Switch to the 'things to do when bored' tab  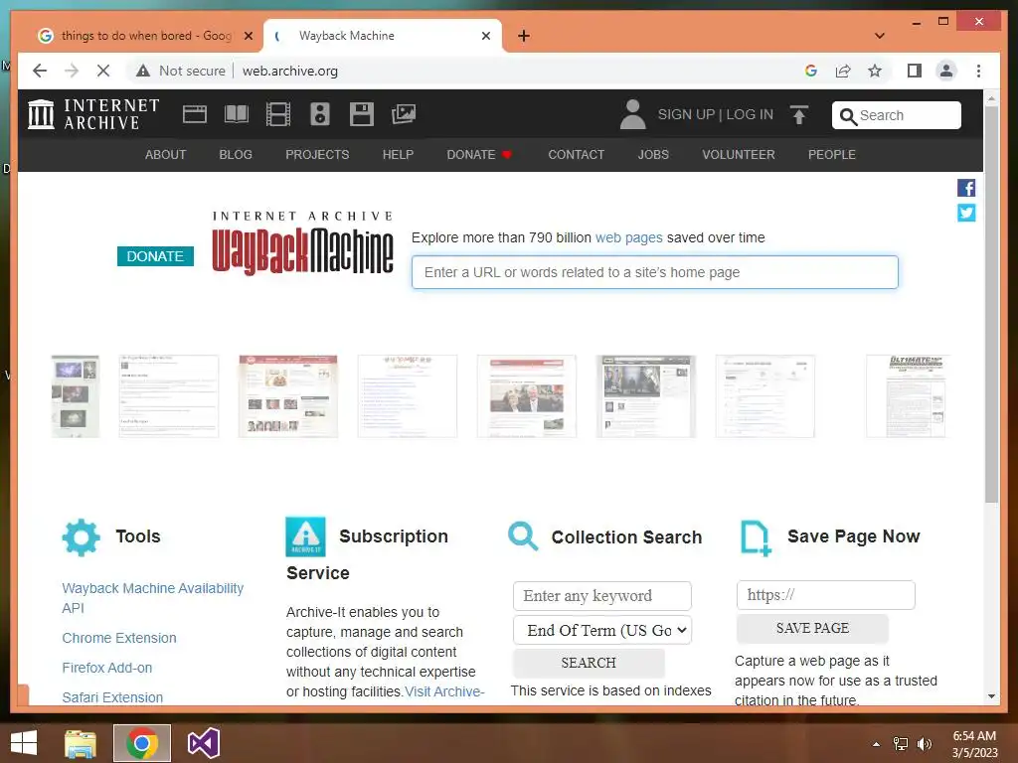coord(145,36)
